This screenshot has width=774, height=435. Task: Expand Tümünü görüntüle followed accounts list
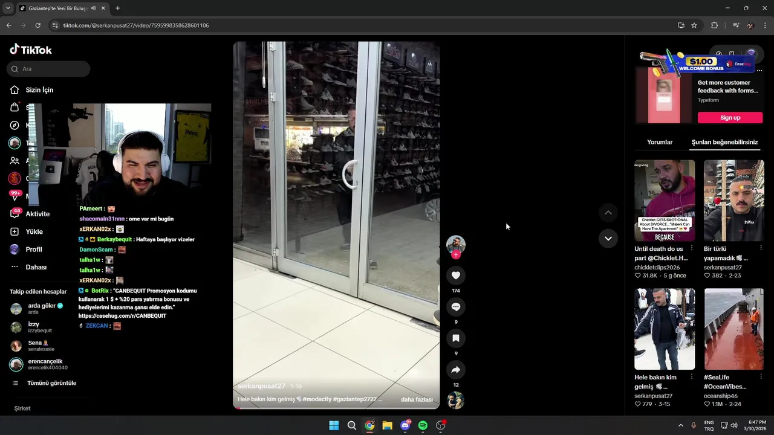(44, 383)
